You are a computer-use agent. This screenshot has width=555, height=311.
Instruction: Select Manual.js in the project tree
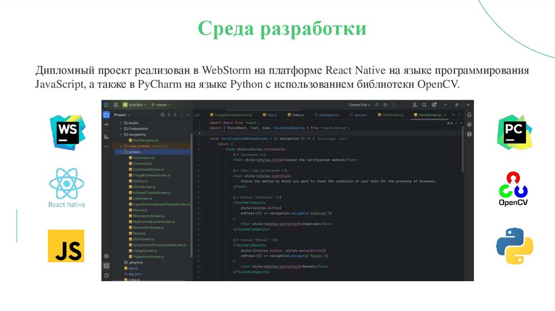[138, 210]
